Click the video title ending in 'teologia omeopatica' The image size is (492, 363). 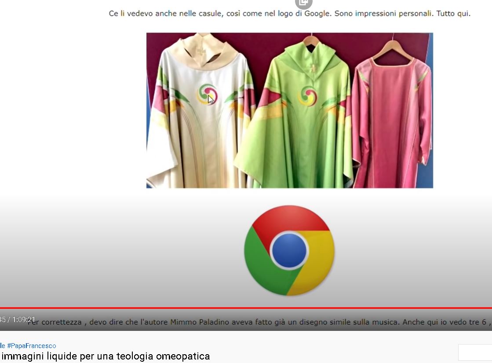click(105, 356)
